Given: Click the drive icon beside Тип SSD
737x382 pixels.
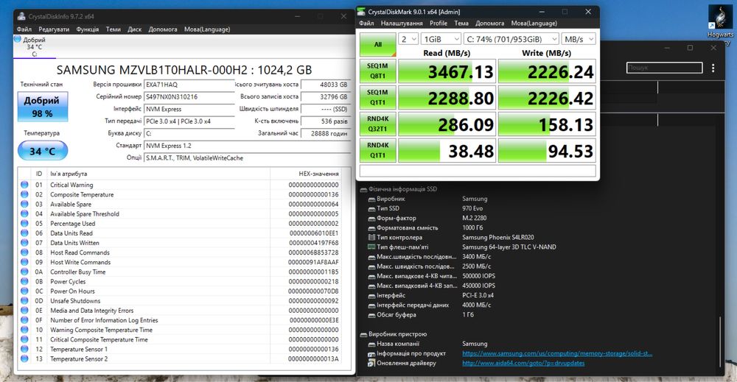Looking at the screenshot, I should [371, 208].
